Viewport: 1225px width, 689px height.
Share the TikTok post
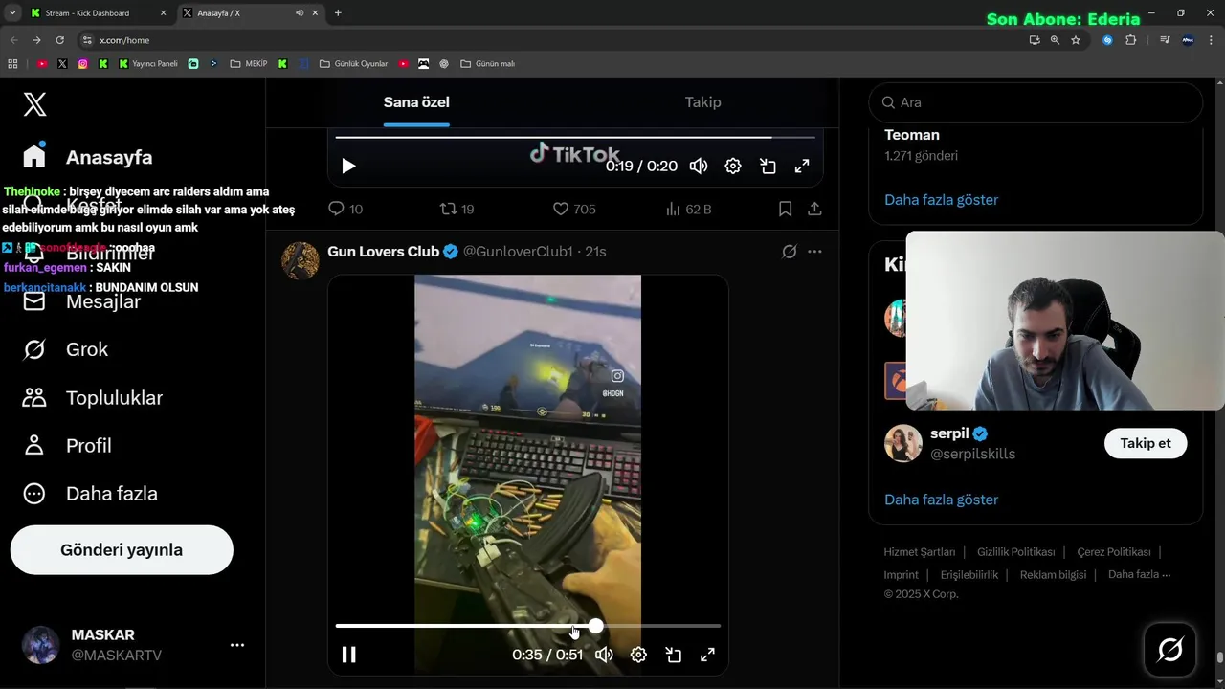point(814,209)
